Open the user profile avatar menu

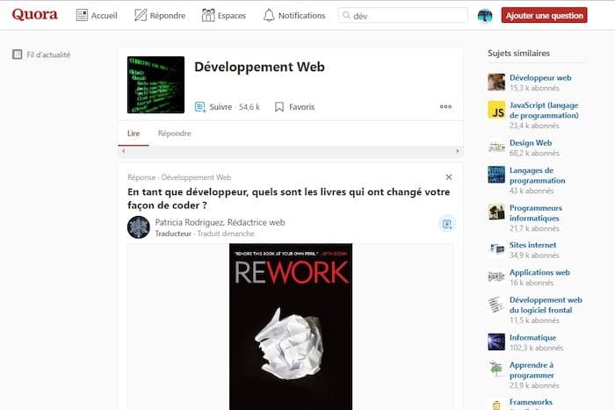(x=485, y=16)
